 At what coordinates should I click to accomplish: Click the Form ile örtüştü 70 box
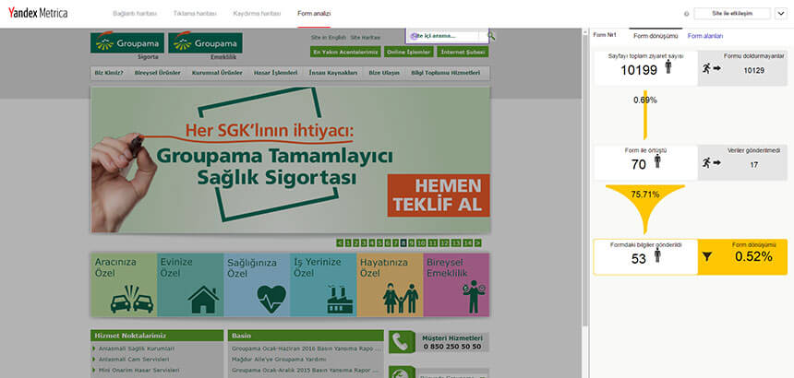coord(645,162)
